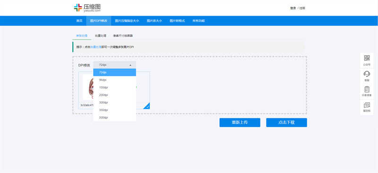Collapse the DPI修改 dropdown showing 72dpi
The image size is (378, 173).
tap(114, 65)
